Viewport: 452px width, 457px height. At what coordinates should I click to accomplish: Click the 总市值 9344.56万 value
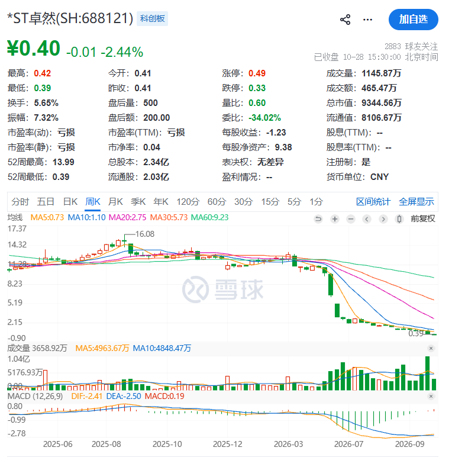tap(382, 103)
